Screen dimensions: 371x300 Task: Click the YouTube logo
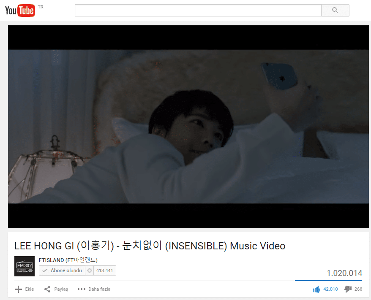click(20, 11)
